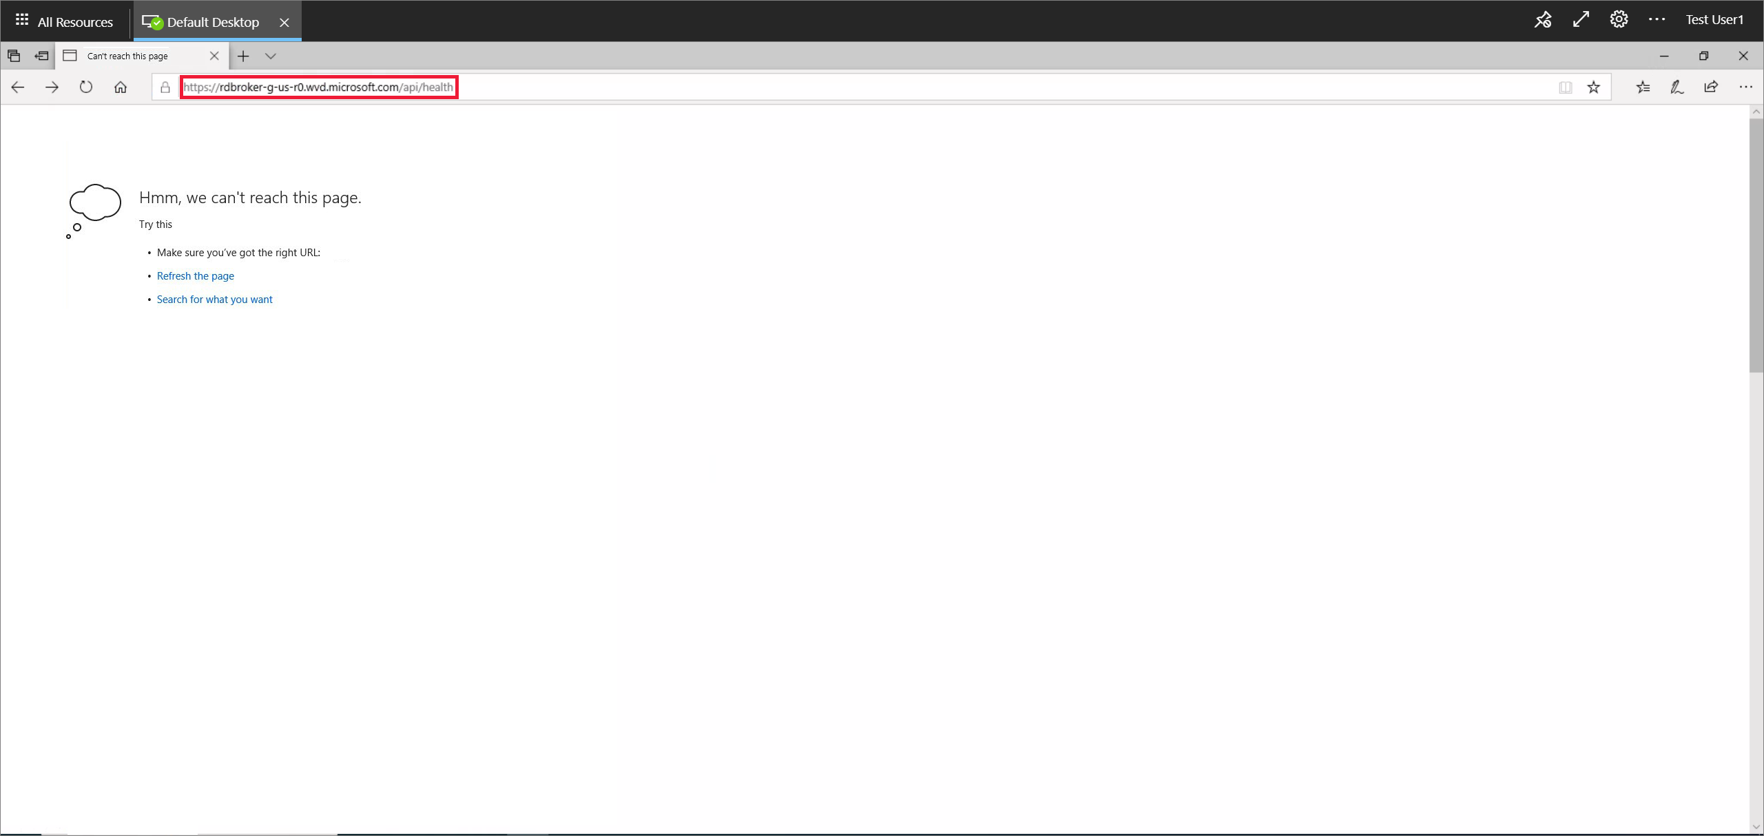Click the reading view icon in address bar

click(1565, 87)
